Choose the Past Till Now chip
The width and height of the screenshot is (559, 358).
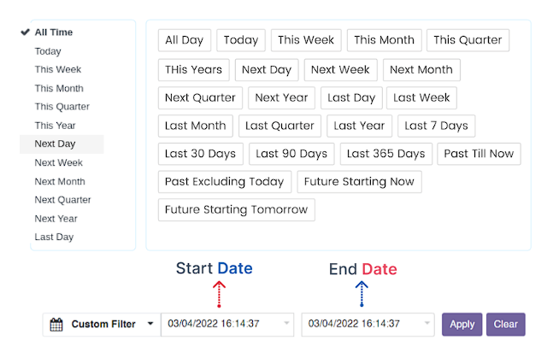(x=479, y=154)
